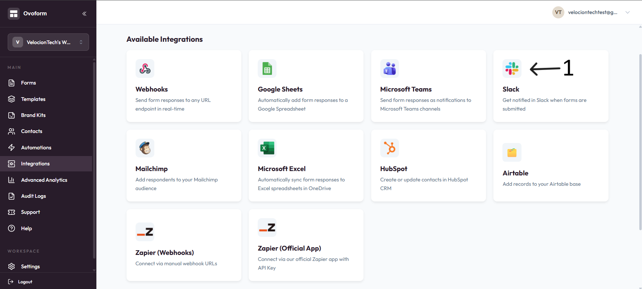Click the sidebar scroll down arrow

point(94,270)
